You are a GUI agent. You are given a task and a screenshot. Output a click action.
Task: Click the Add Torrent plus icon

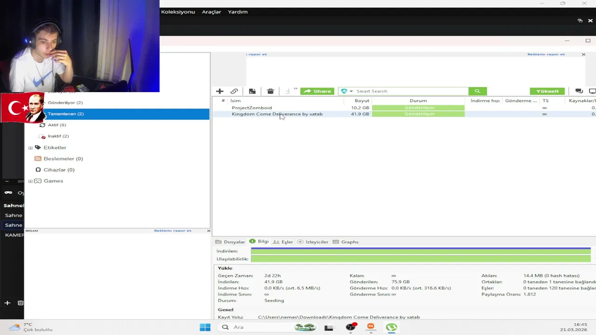220,91
